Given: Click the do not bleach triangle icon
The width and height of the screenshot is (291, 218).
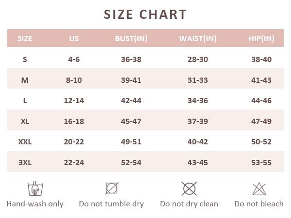Looking at the screenshot, I should pos(259,188).
